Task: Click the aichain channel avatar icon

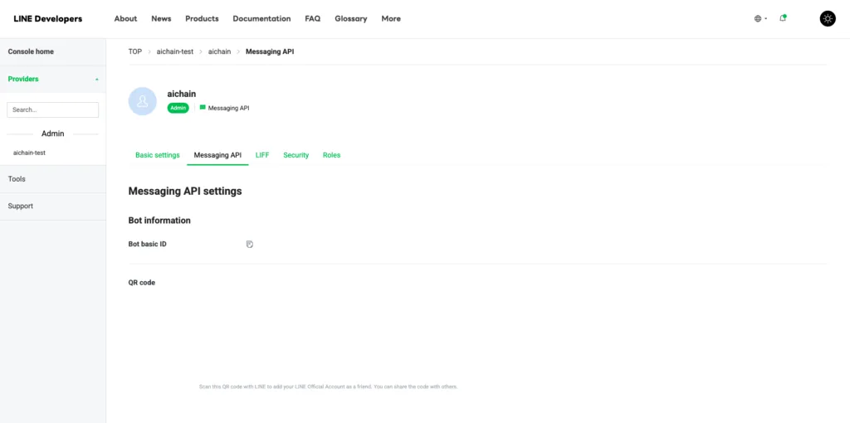Action: tap(143, 101)
